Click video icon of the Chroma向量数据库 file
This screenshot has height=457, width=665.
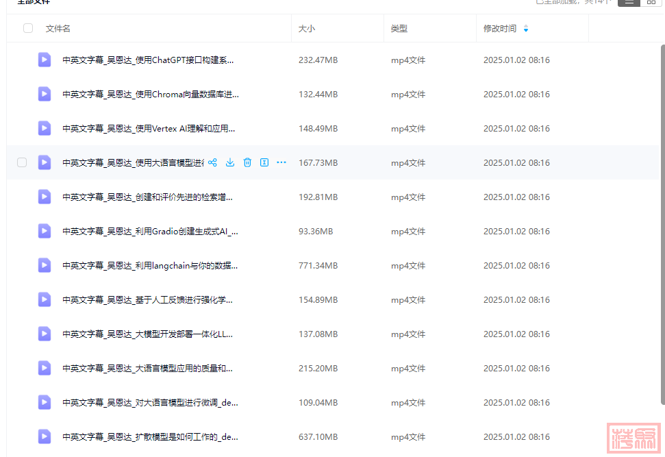tap(45, 94)
